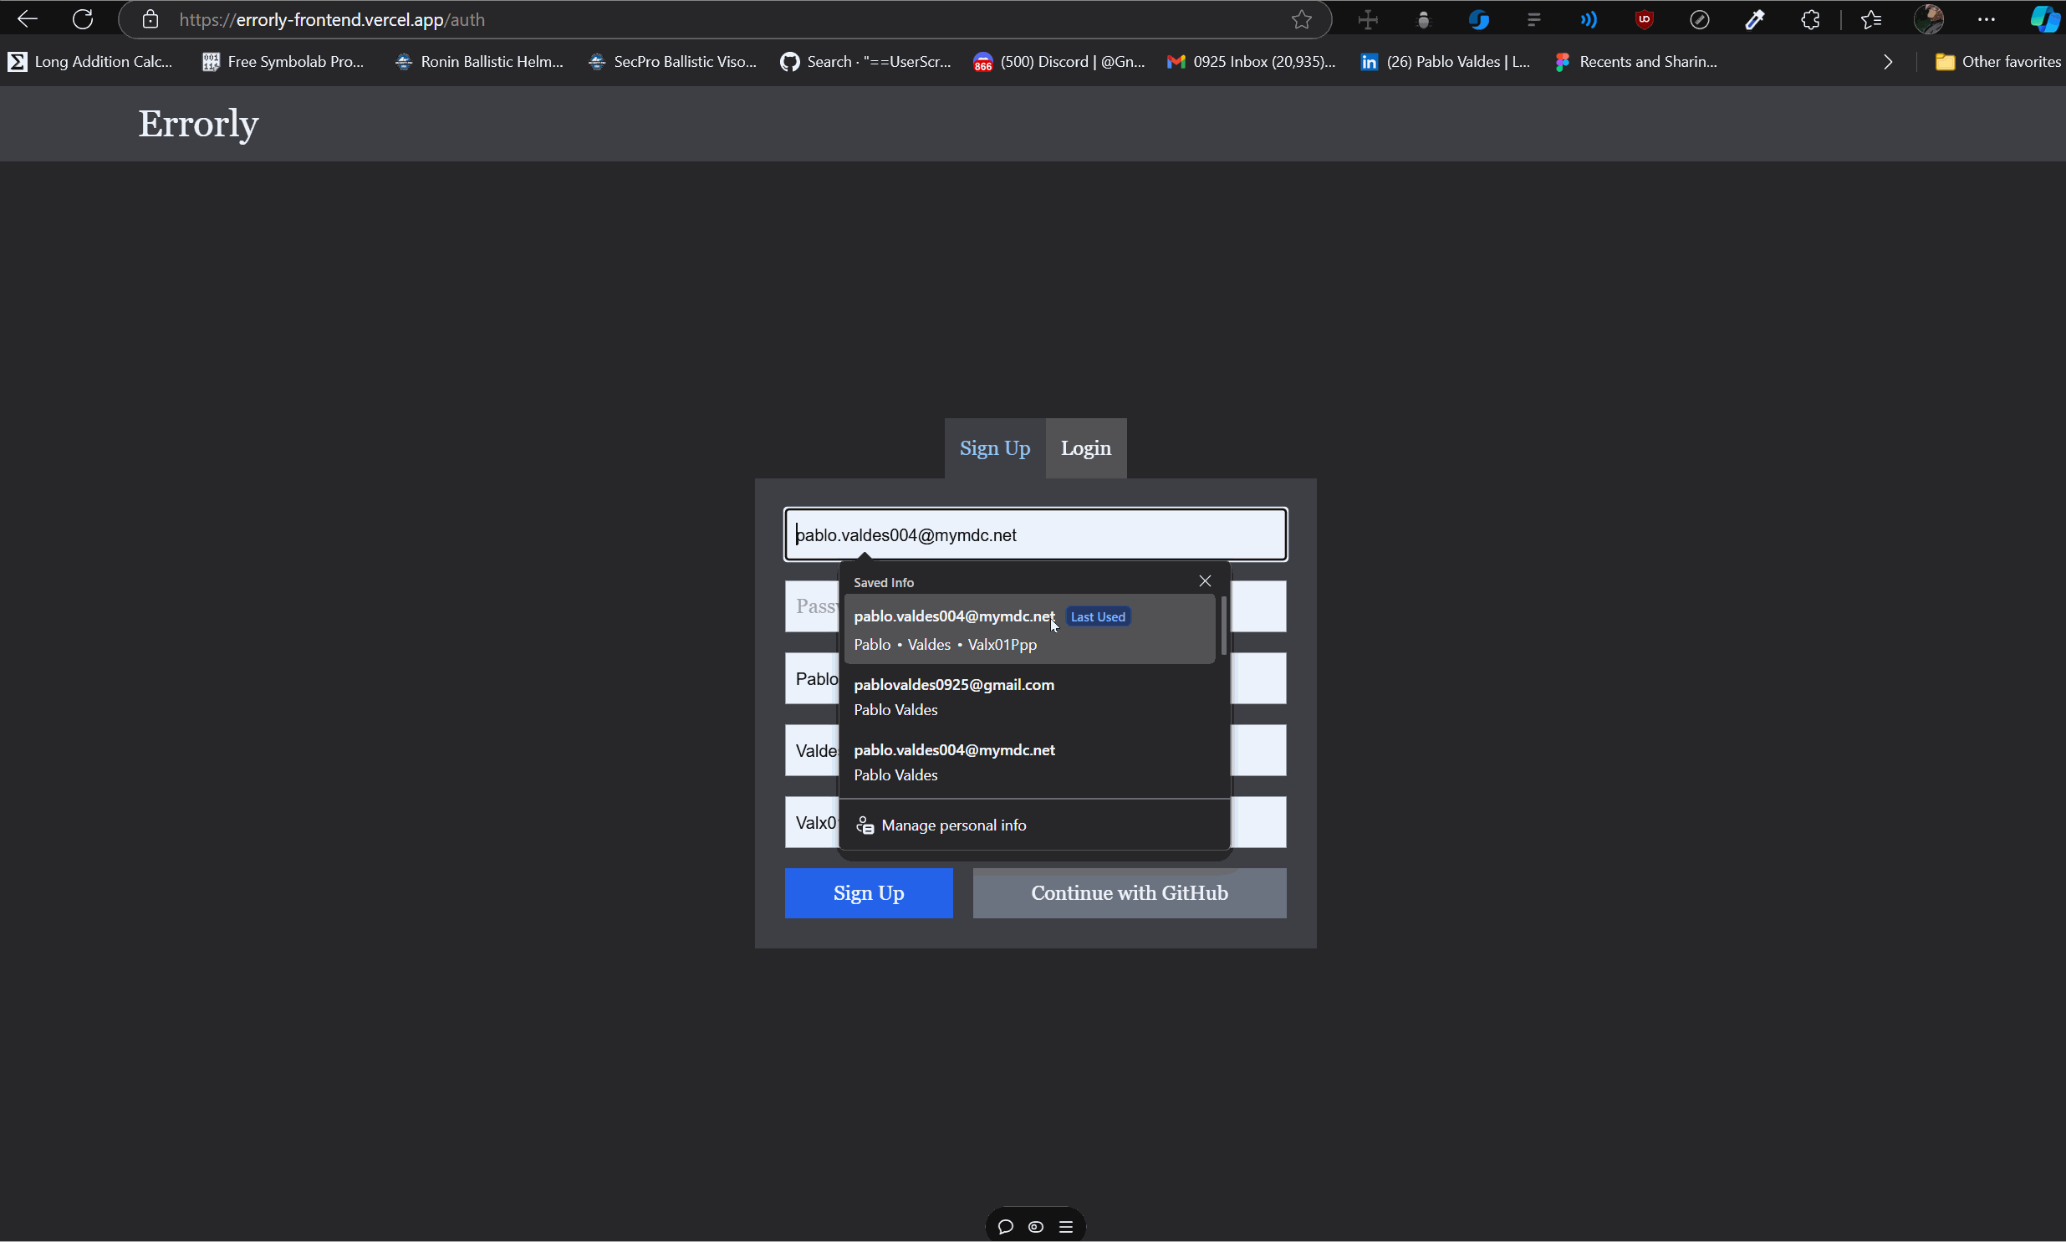Reload the page with the refresh icon
Viewport: 2066px width, 1242px height.
83,19
